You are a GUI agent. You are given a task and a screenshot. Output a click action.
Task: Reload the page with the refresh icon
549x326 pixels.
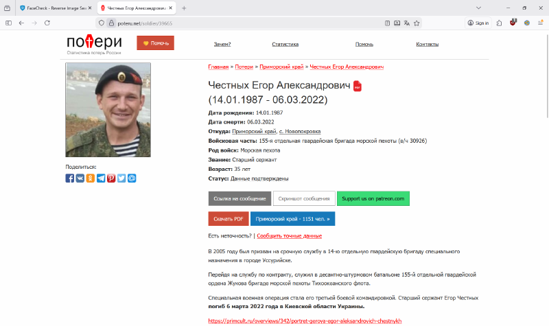click(47, 23)
